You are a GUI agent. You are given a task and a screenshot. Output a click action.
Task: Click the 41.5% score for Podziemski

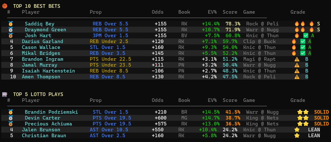click(233, 112)
